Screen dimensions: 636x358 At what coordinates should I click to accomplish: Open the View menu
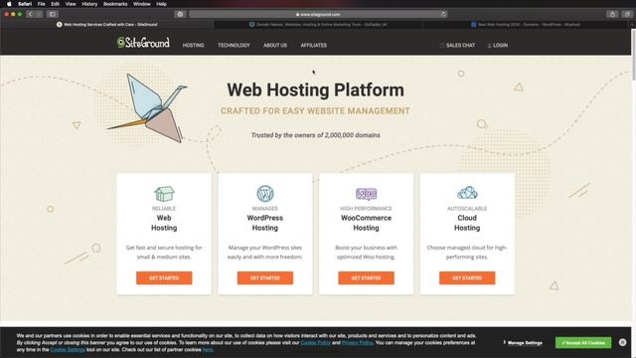pyautogui.click(x=71, y=4)
